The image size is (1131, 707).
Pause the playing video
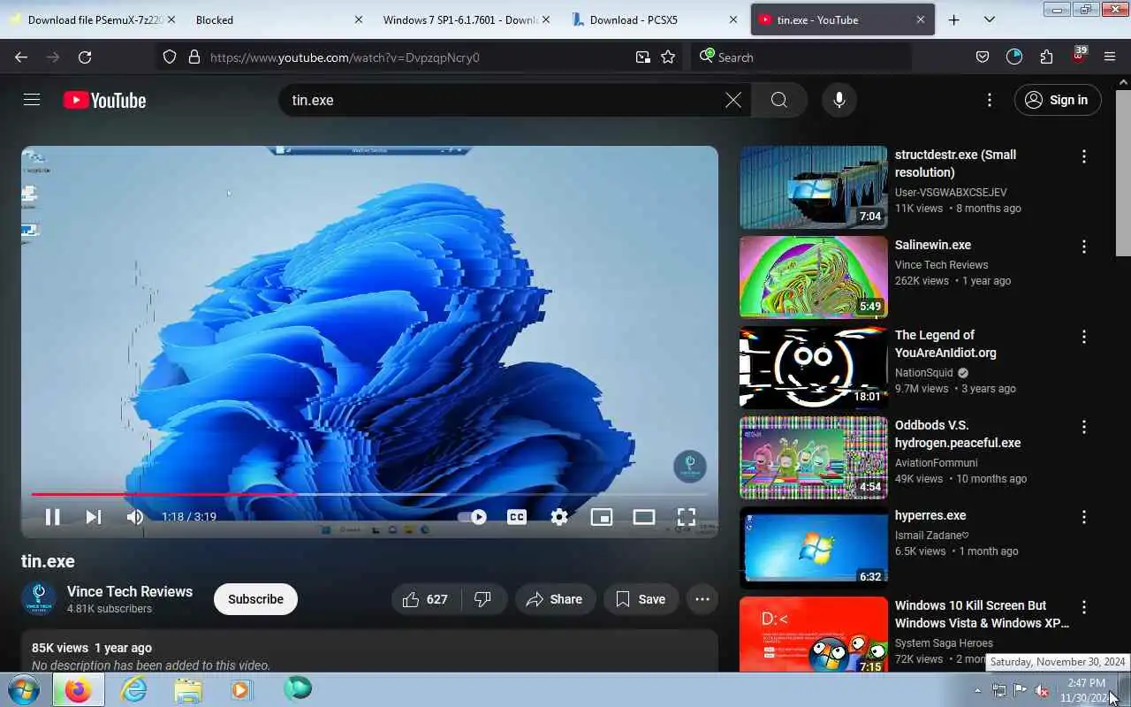click(52, 517)
